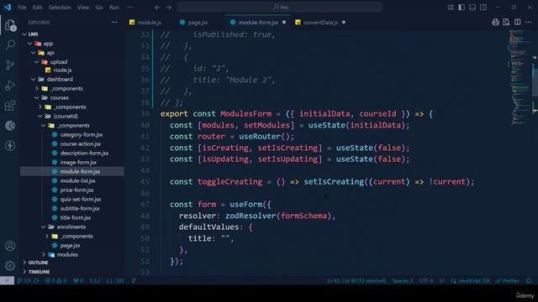The width and height of the screenshot is (538, 302).
Task: Open the File menu
Action: point(22,8)
